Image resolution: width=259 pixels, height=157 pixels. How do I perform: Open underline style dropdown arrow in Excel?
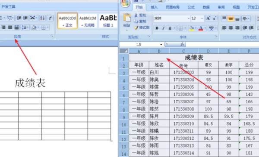(x=174, y=28)
